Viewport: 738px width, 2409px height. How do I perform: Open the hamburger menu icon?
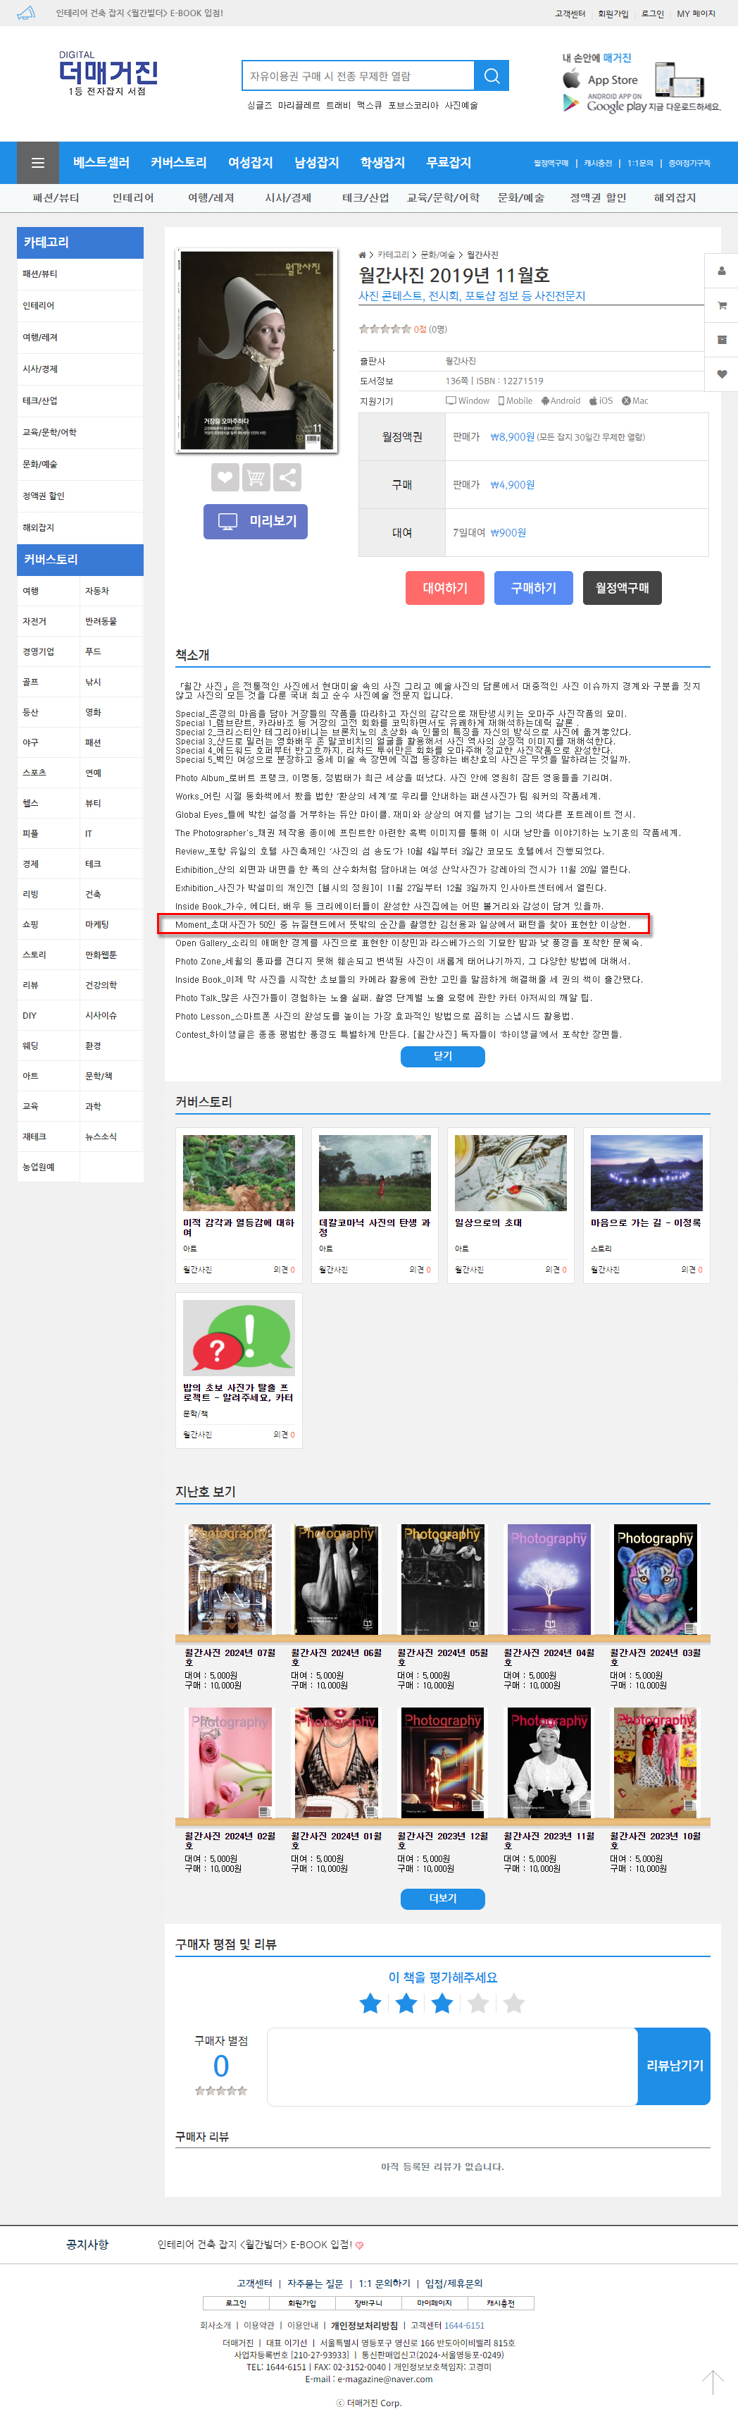click(38, 163)
